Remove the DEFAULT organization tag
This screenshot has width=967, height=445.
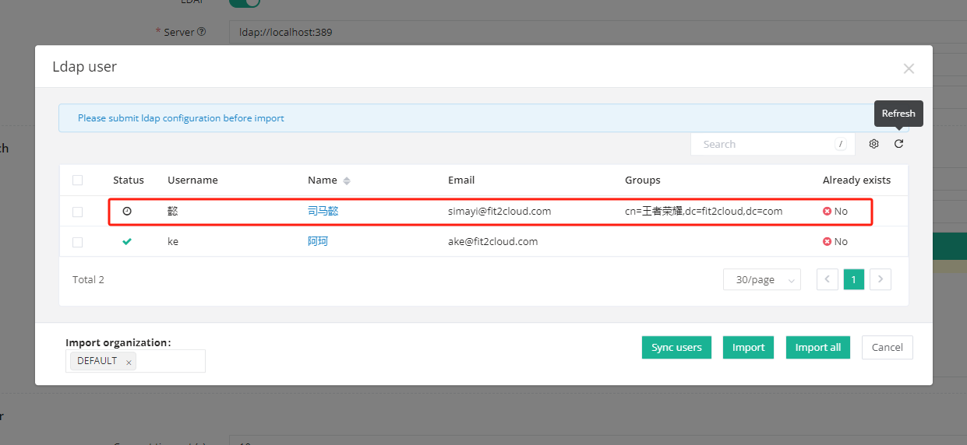point(129,362)
